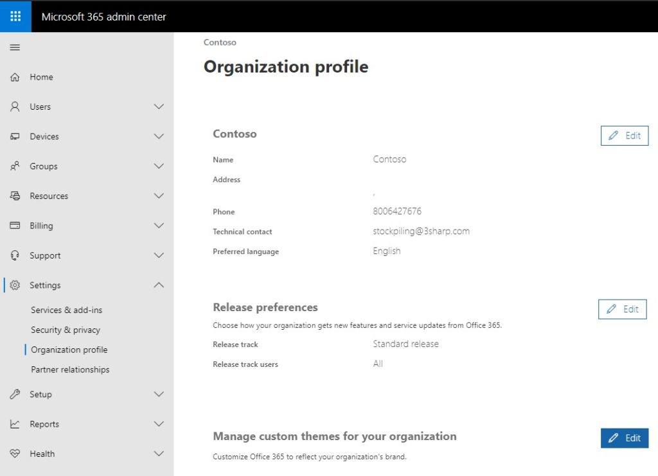Click the Release track users All value

(x=378, y=364)
